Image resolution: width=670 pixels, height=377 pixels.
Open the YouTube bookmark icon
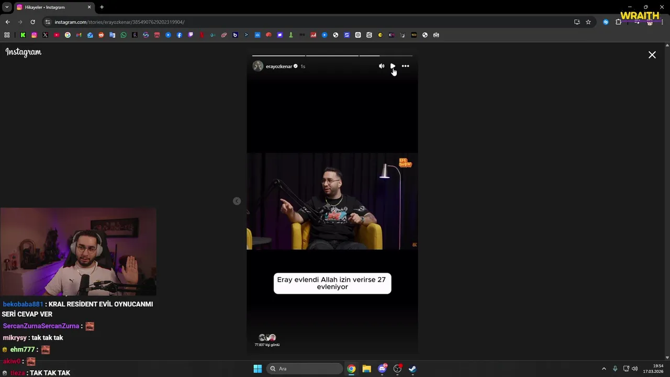[57, 35]
